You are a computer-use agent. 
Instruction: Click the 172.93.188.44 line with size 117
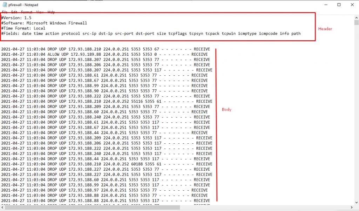pos(106,159)
